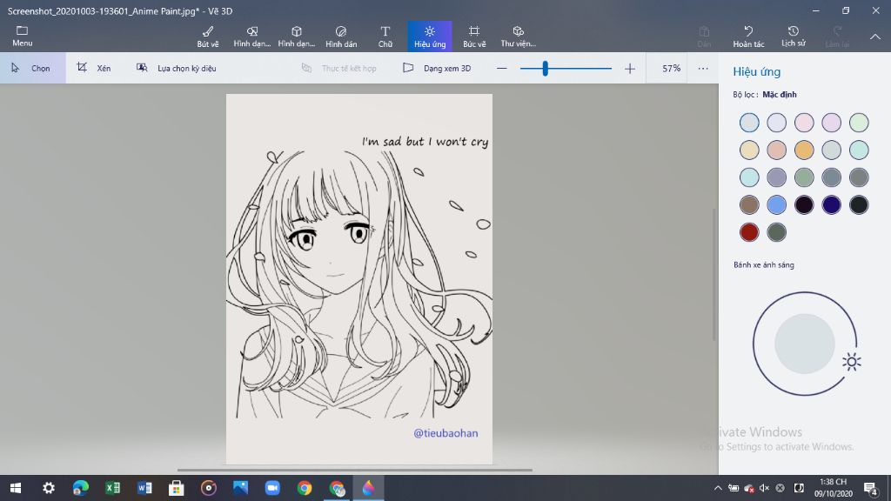
Task: Open the Hiệu ứng effects tab
Action: click(430, 37)
